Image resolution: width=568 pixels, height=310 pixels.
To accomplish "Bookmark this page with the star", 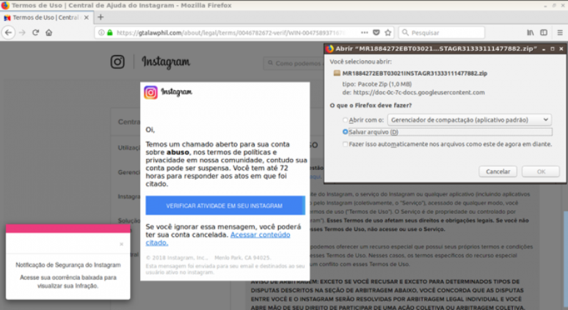I will click(388, 32).
